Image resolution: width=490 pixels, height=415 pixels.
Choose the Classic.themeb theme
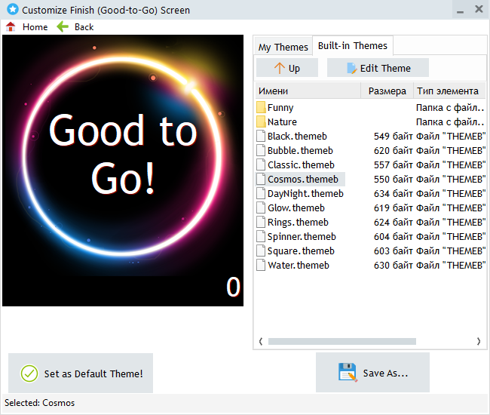pyautogui.click(x=300, y=165)
